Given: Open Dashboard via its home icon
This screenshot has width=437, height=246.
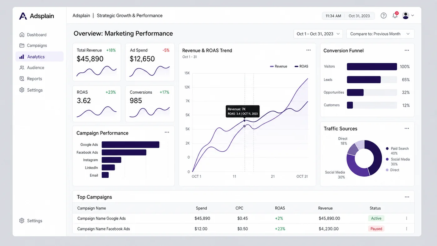Looking at the screenshot, I should pyautogui.click(x=22, y=35).
